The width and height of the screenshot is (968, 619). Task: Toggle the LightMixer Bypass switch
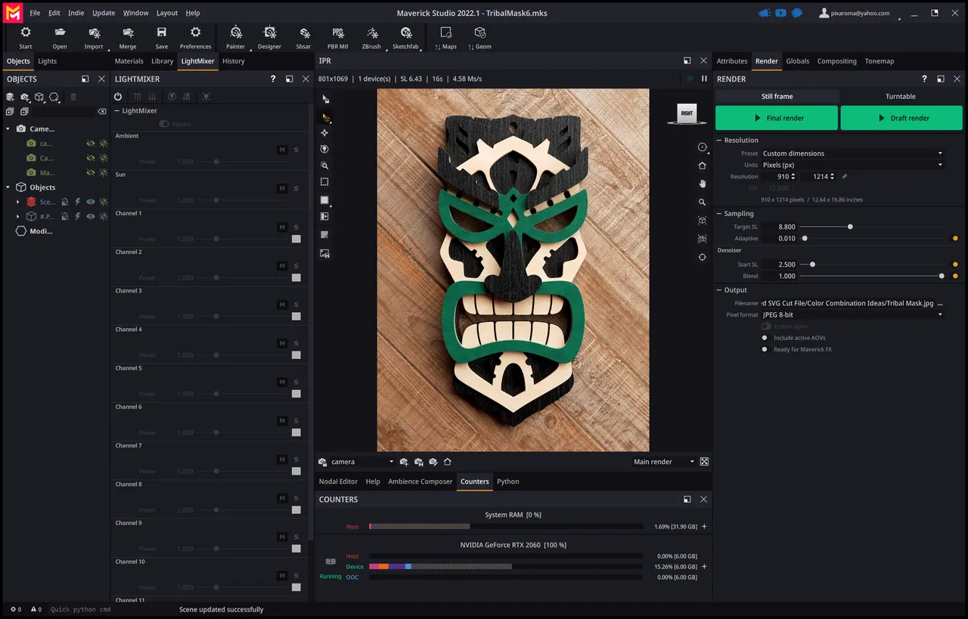(x=164, y=123)
